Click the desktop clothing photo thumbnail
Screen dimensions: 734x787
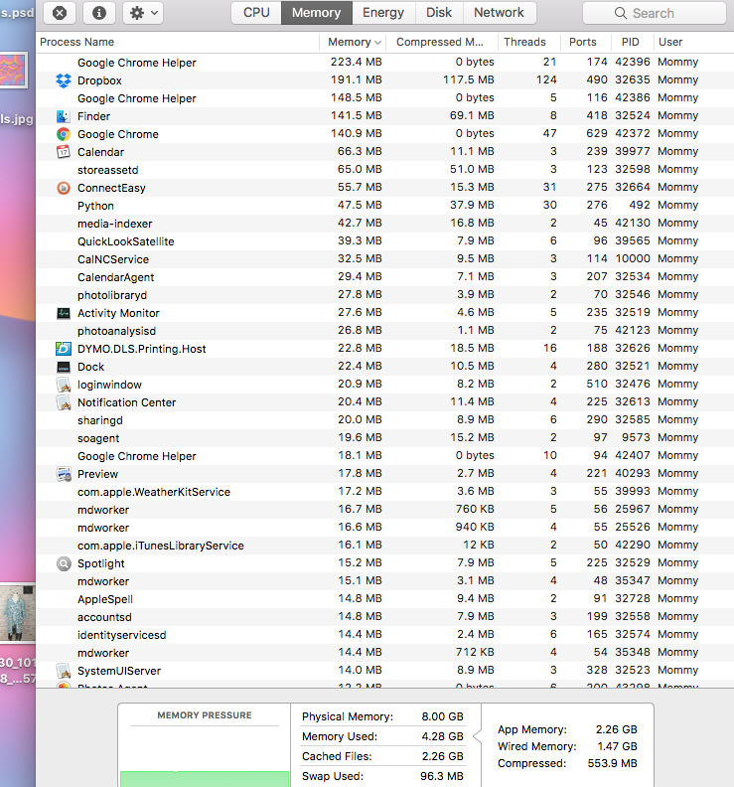[x=18, y=612]
